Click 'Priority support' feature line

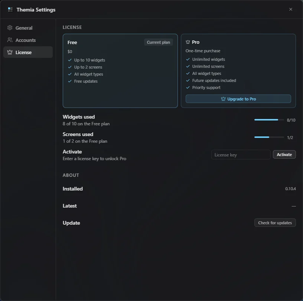click(206, 87)
